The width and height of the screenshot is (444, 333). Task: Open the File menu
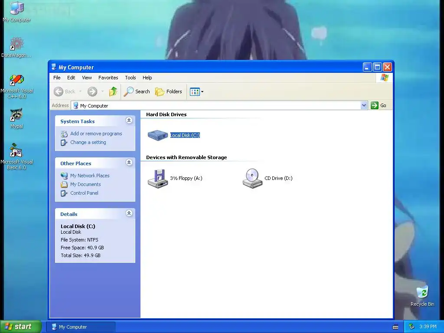tap(57, 78)
